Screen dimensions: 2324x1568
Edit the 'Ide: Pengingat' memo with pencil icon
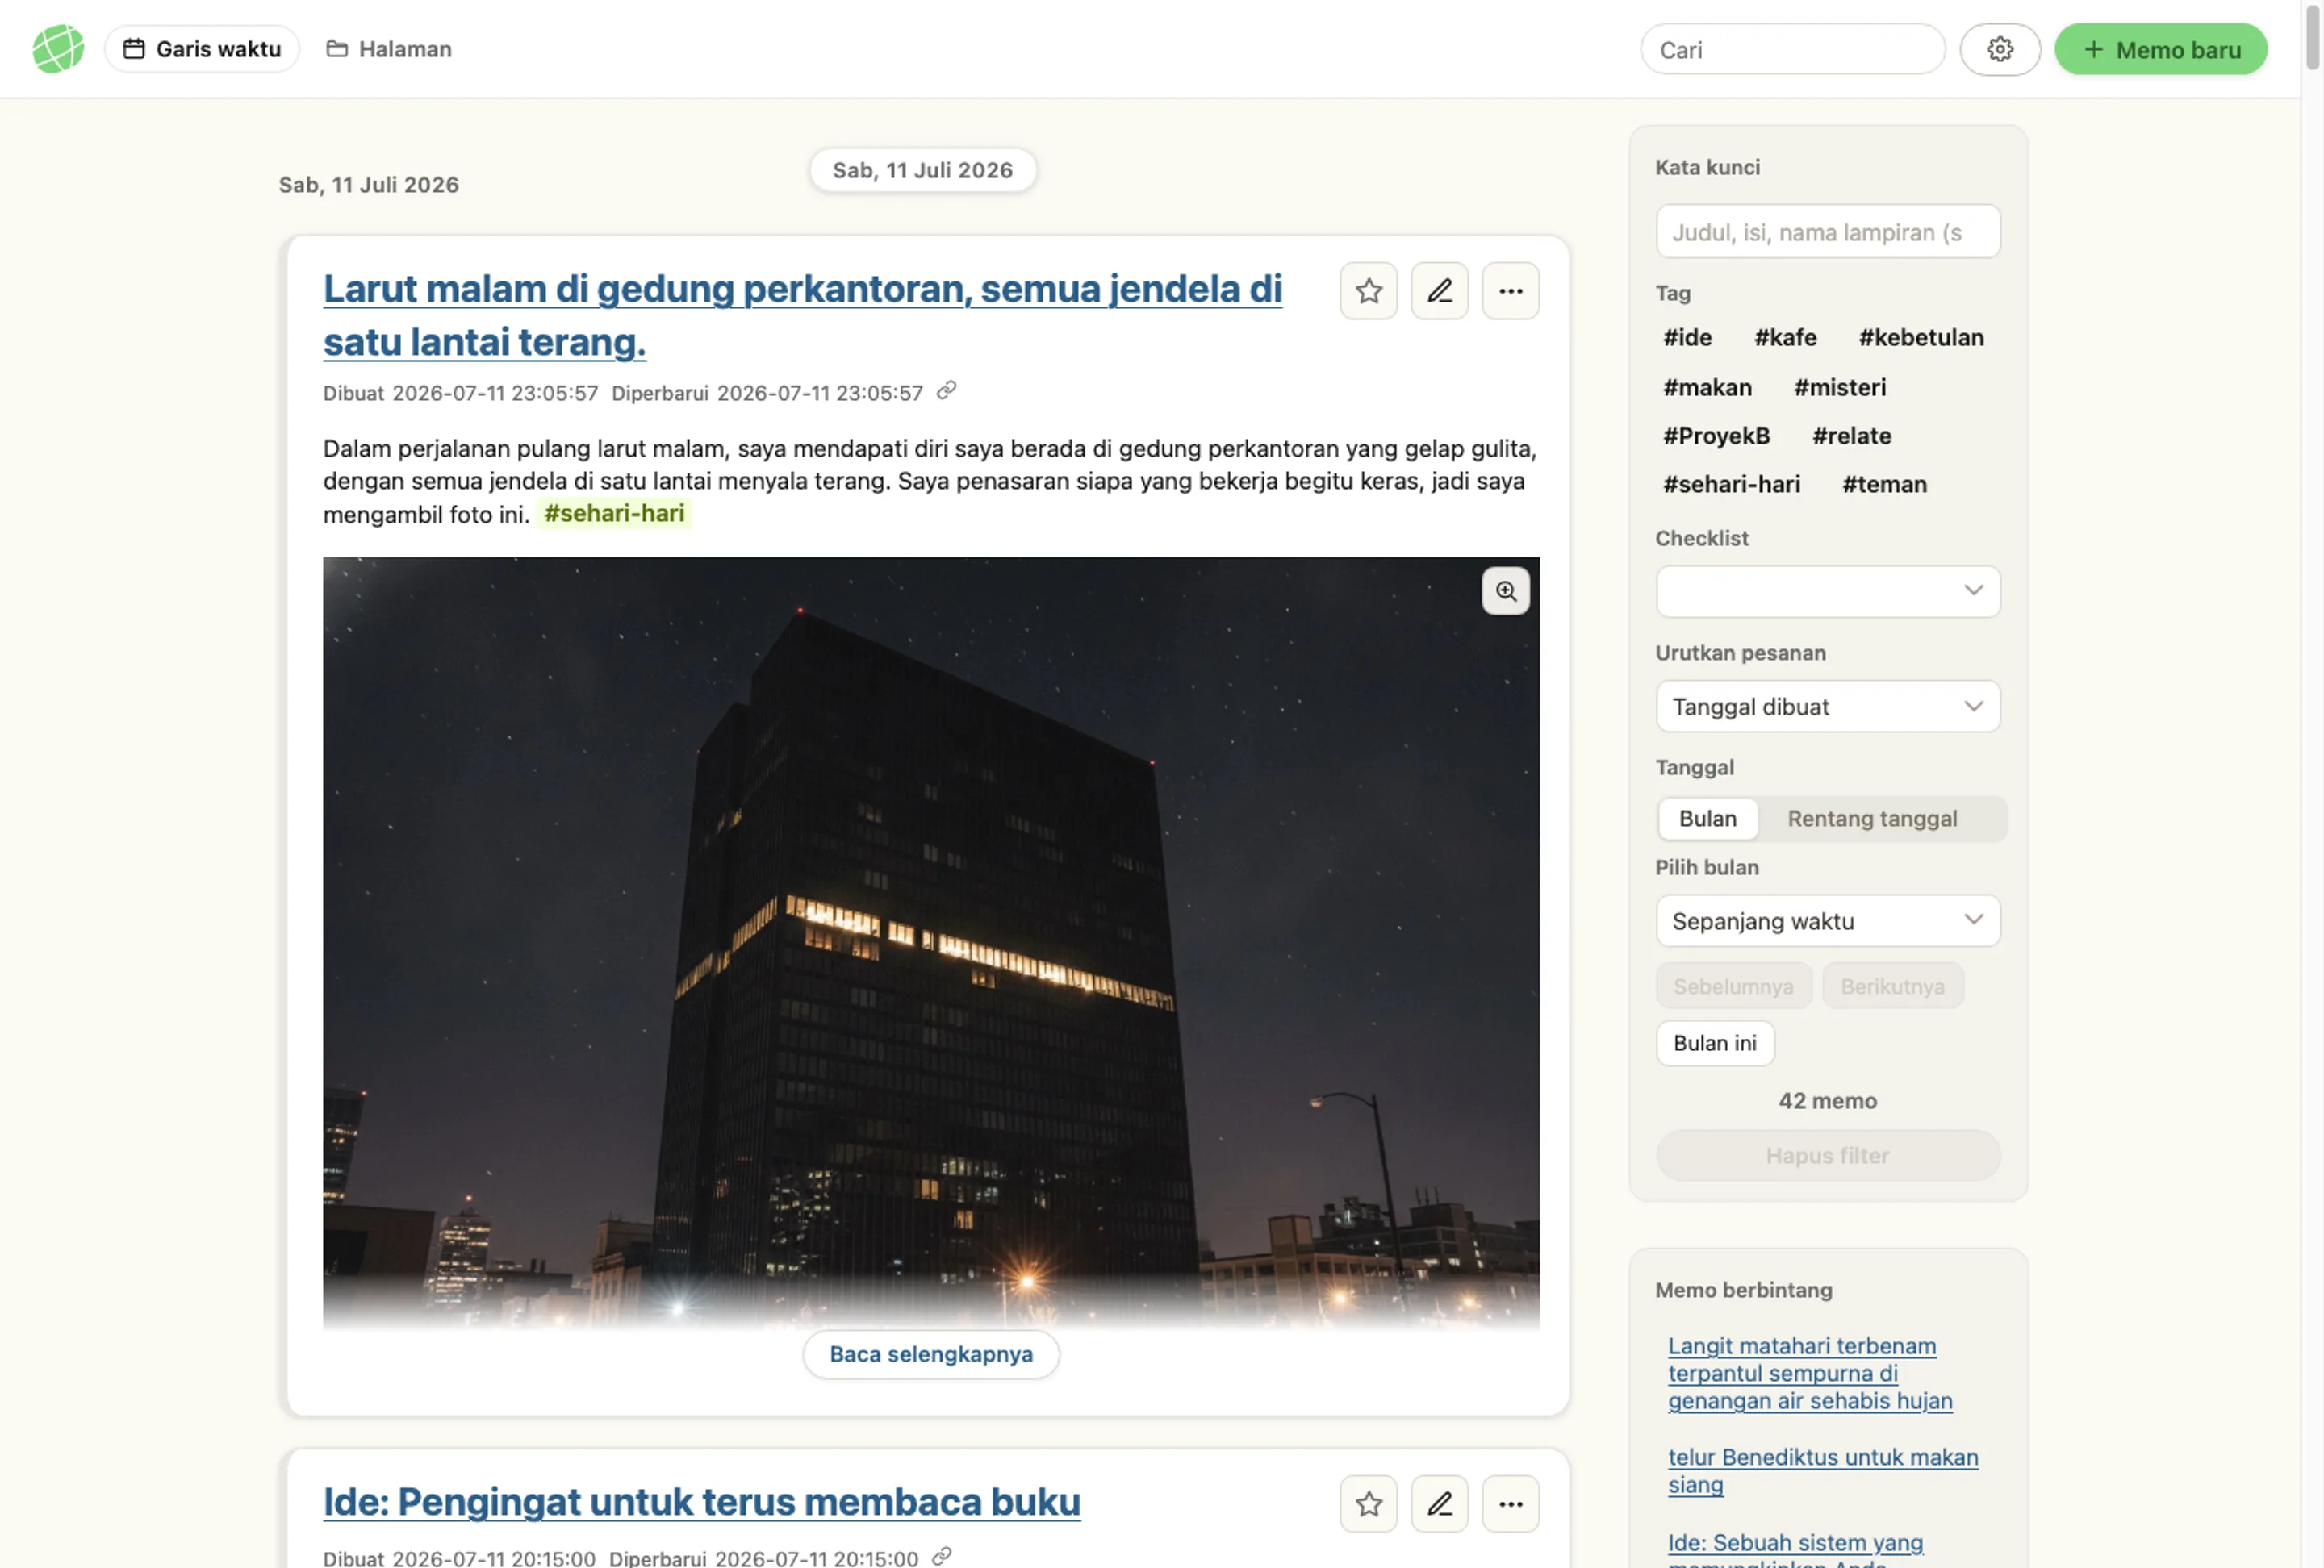point(1439,1504)
